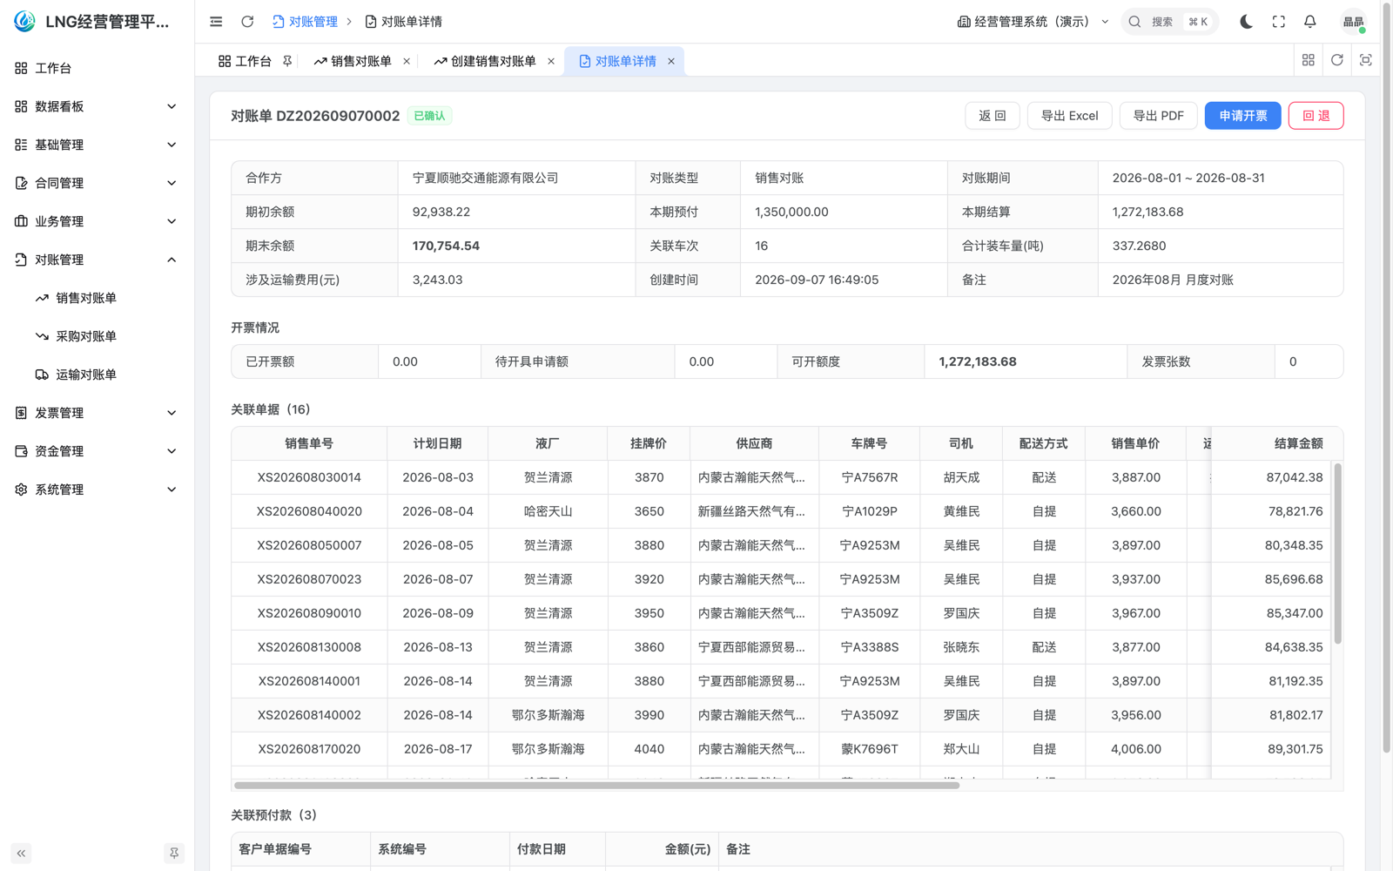This screenshot has width=1393, height=871.
Task: Expand the 资金管理 menu
Action: (96, 451)
